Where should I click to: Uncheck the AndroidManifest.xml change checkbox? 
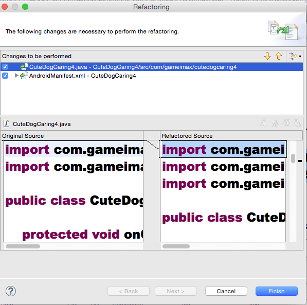click(x=5, y=76)
